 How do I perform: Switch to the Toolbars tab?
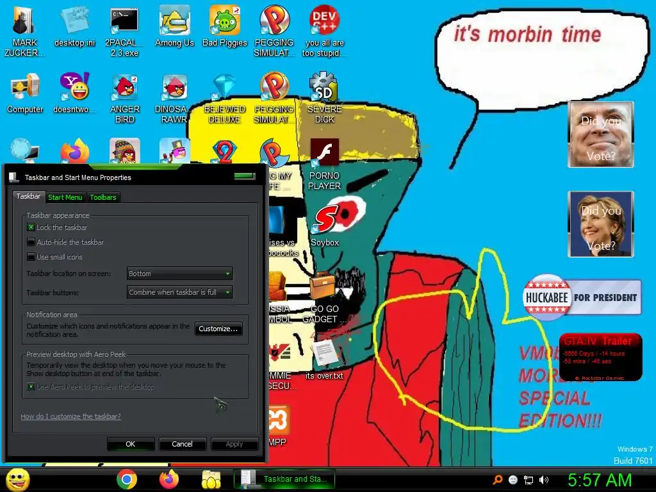point(103,197)
